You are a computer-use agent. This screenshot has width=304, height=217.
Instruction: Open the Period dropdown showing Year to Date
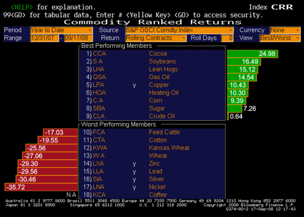[x=53, y=30]
